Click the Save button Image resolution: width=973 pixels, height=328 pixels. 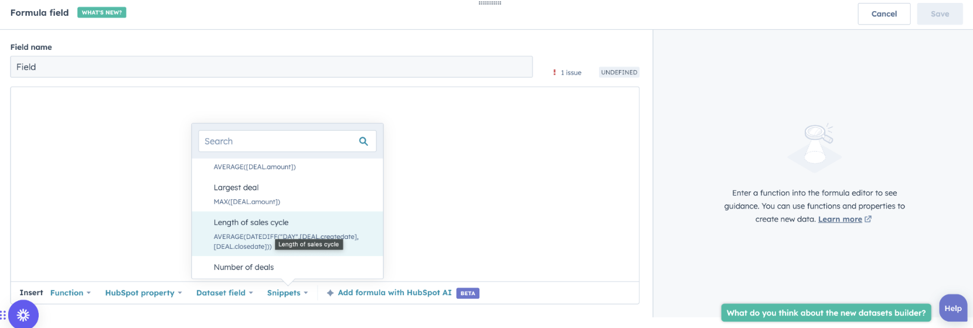940,14
